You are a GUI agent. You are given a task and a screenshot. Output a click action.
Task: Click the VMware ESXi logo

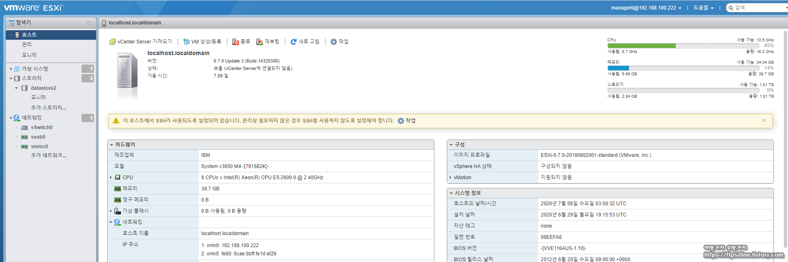pyautogui.click(x=34, y=8)
